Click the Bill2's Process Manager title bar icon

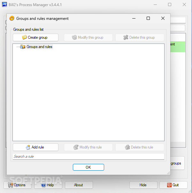point(4,4)
